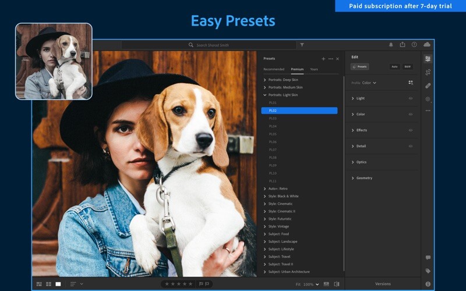Open the sort order icon
Viewport: 466px width, 291px height.
pos(73,284)
